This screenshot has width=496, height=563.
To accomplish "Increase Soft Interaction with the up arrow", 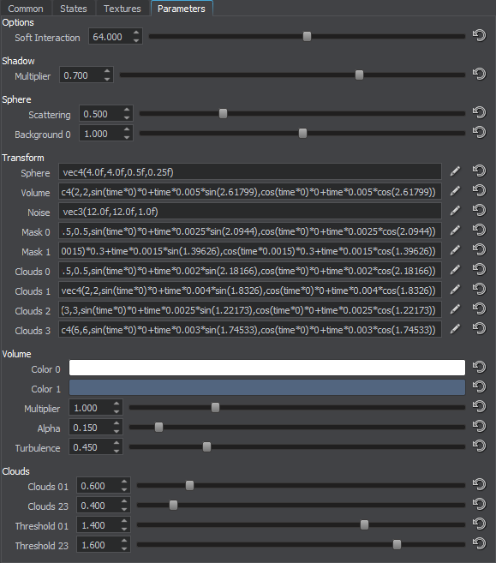I will coord(136,33).
